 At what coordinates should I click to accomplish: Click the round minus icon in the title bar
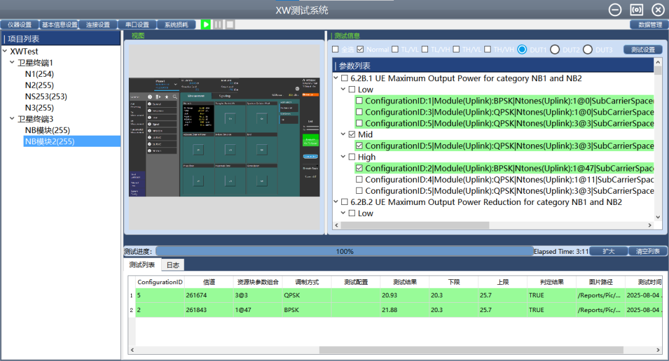615,9
